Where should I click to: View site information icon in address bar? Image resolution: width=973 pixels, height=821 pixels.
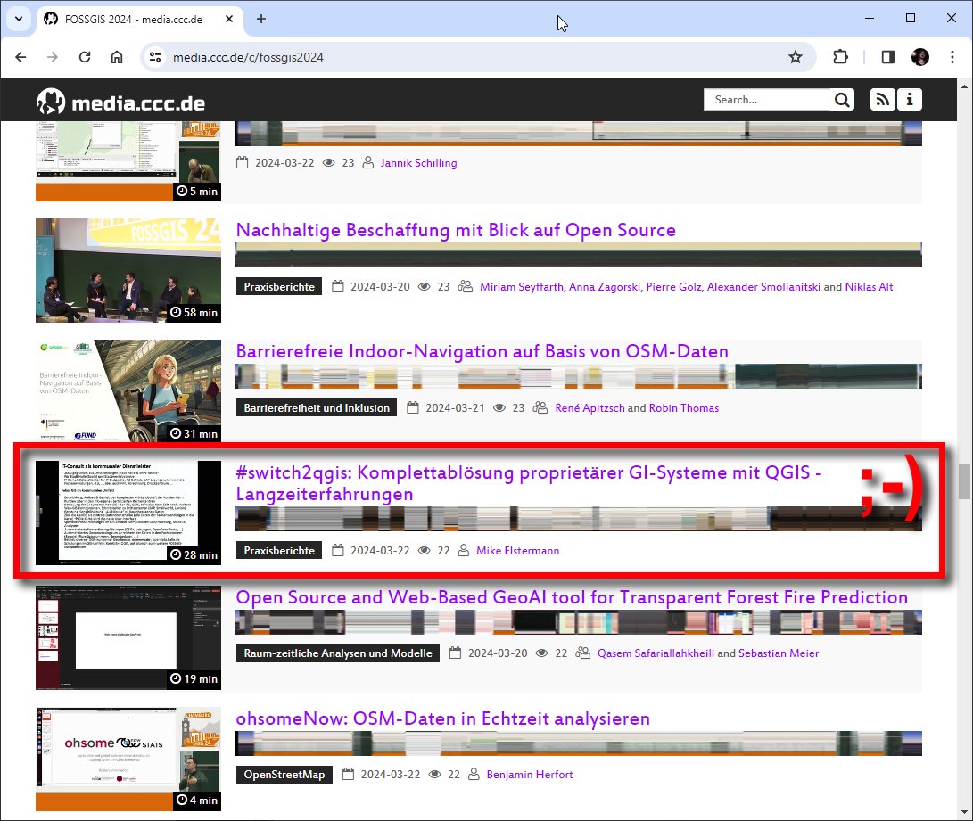(x=155, y=57)
